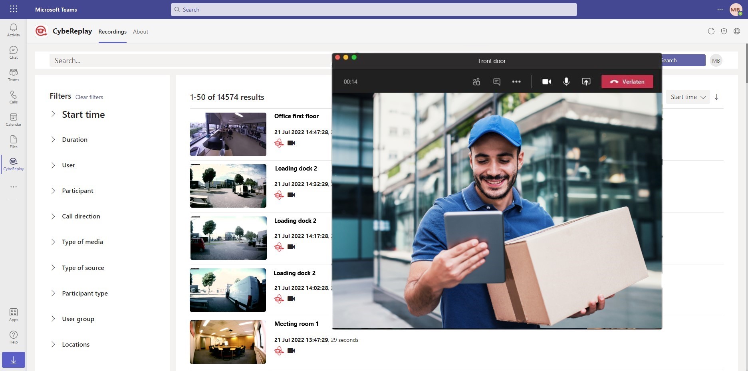The width and height of the screenshot is (748, 371).
Task: Clear all active filters
Action: click(89, 97)
